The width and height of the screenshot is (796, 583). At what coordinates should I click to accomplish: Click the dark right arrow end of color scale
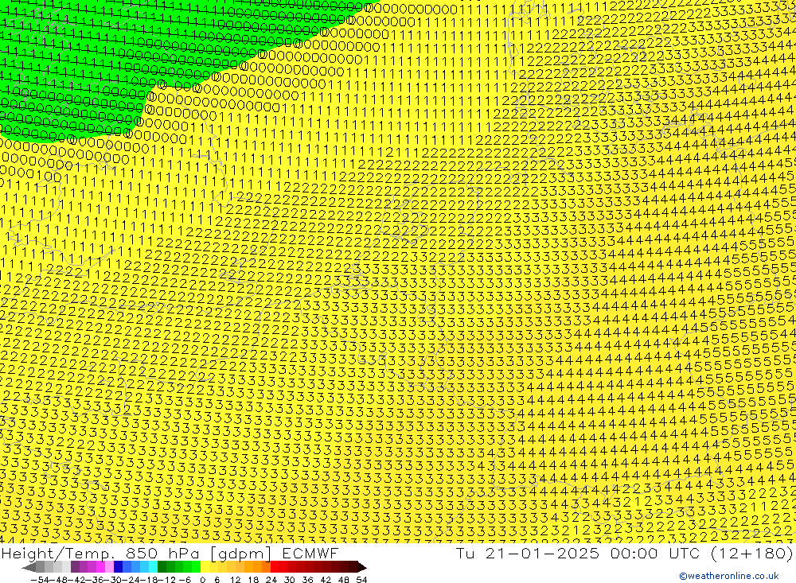click(361, 567)
